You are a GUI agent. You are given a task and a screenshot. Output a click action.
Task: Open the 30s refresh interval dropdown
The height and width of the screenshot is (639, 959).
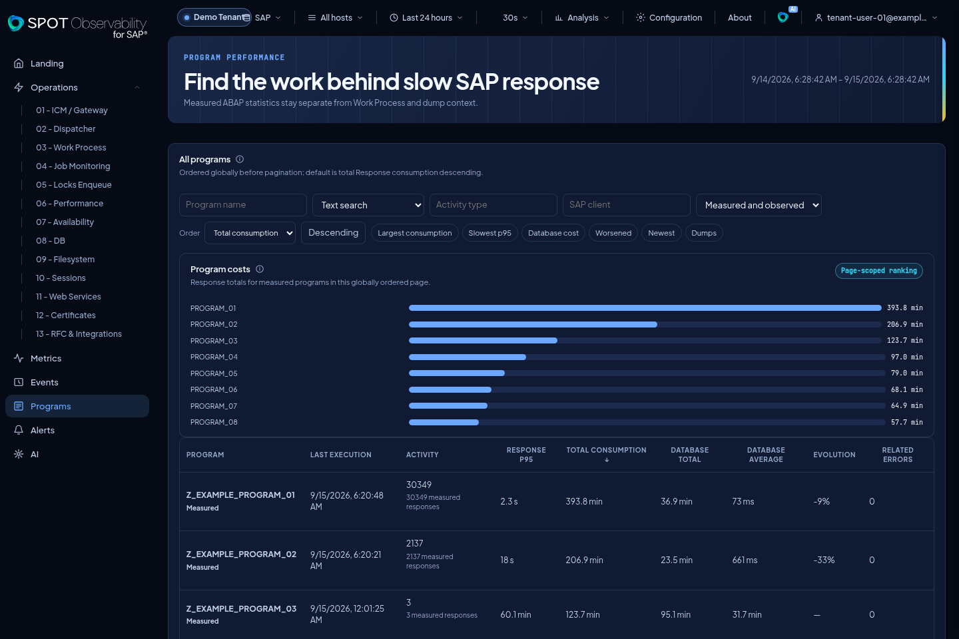pos(515,17)
